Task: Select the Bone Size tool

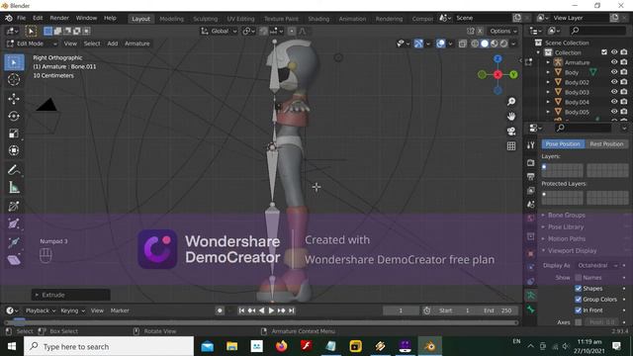Action: pyautogui.click(x=14, y=223)
